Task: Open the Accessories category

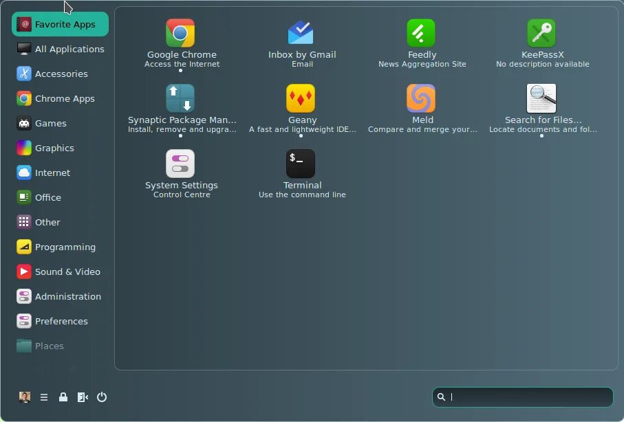Action: coord(60,74)
